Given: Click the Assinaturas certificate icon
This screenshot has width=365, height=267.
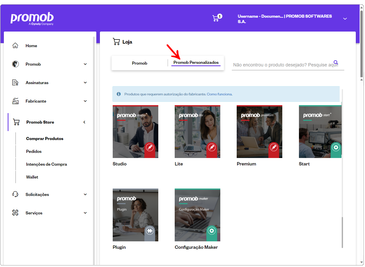Looking at the screenshot, I should [x=15, y=83].
